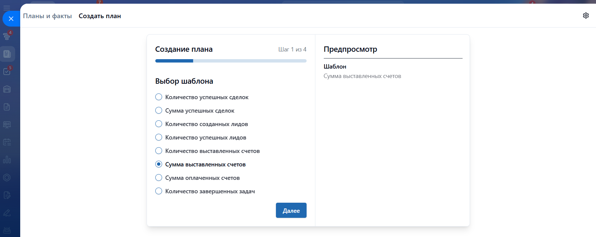Select 'Сумма успешных сделок' radio option
The image size is (596, 237).
159,111
